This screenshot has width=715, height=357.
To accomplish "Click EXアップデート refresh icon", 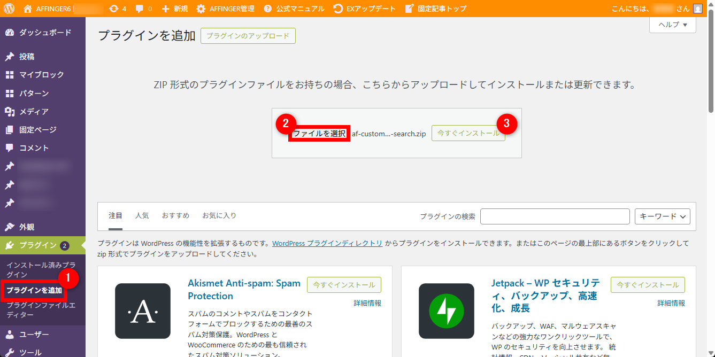I will coord(338,9).
